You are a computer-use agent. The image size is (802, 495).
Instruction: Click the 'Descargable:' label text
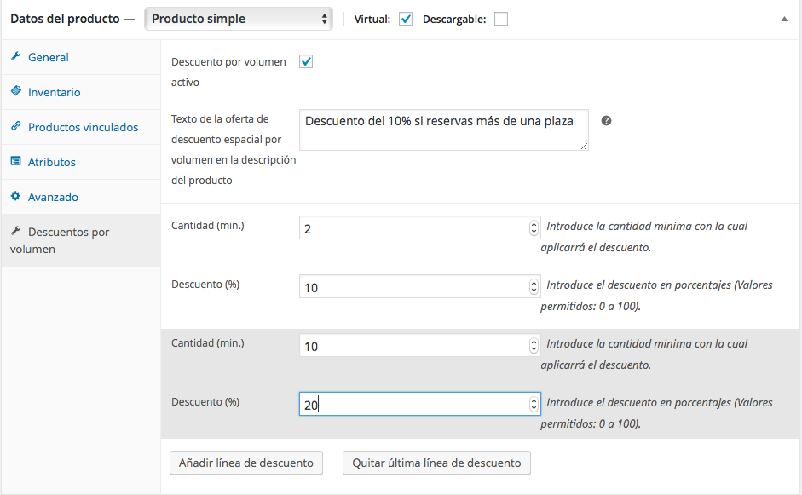454,20
